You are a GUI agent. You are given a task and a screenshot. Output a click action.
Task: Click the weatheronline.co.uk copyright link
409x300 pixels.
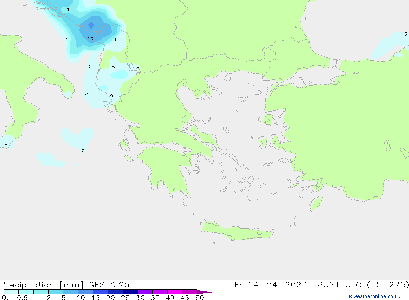(x=374, y=296)
